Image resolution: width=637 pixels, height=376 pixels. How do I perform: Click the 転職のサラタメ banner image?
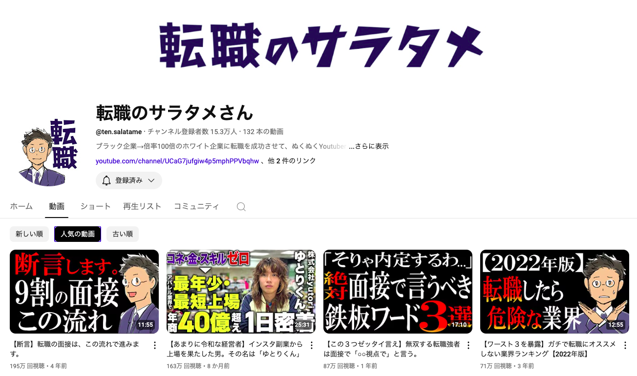tap(321, 45)
